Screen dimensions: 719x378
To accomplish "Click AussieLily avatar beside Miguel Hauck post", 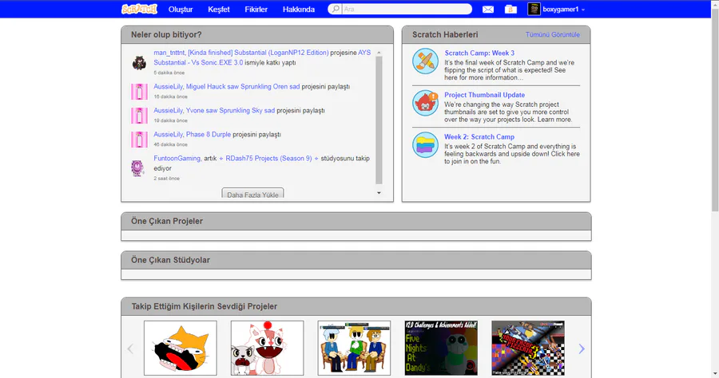I will 139,92.
